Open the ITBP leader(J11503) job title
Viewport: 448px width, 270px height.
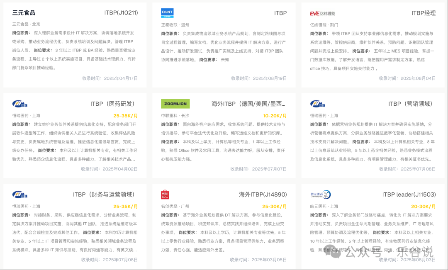(x=409, y=195)
